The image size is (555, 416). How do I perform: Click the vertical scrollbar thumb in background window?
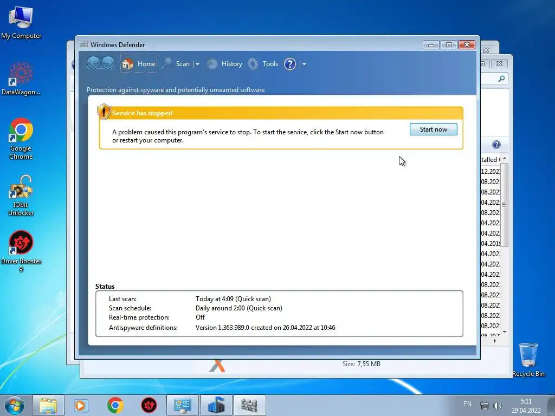click(505, 205)
